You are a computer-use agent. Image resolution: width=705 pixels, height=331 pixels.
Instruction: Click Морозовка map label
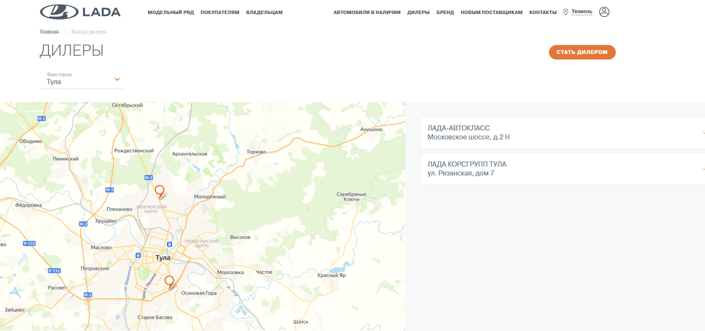[230, 272]
